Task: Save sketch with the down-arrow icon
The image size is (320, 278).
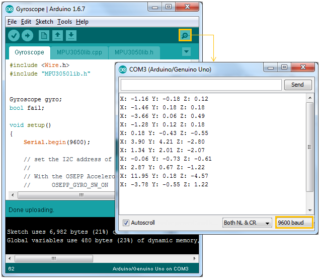Action: pos(71,35)
